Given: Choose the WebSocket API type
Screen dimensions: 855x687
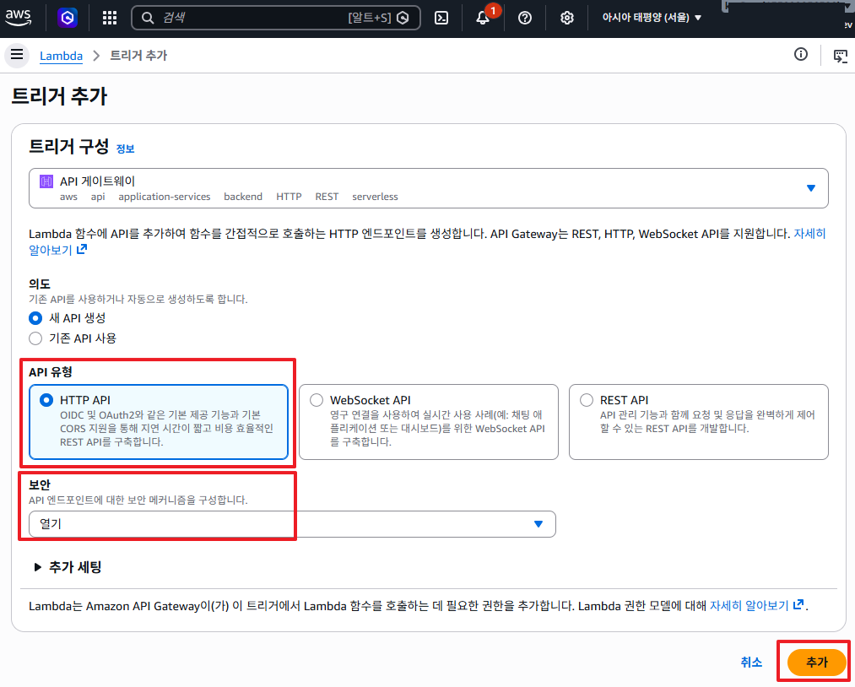Looking at the screenshot, I should (x=429, y=422).
